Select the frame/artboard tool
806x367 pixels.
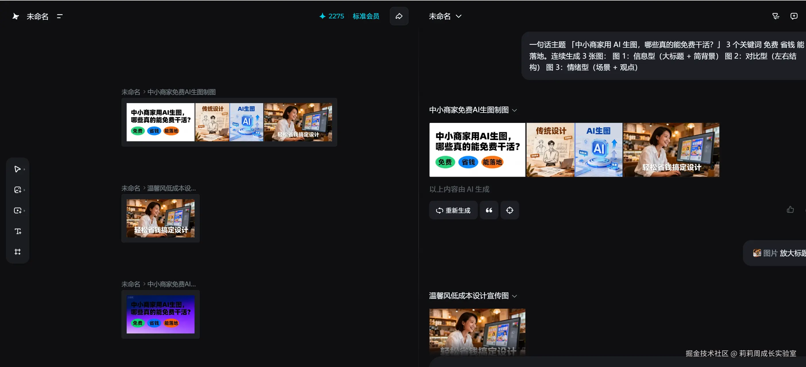point(18,252)
